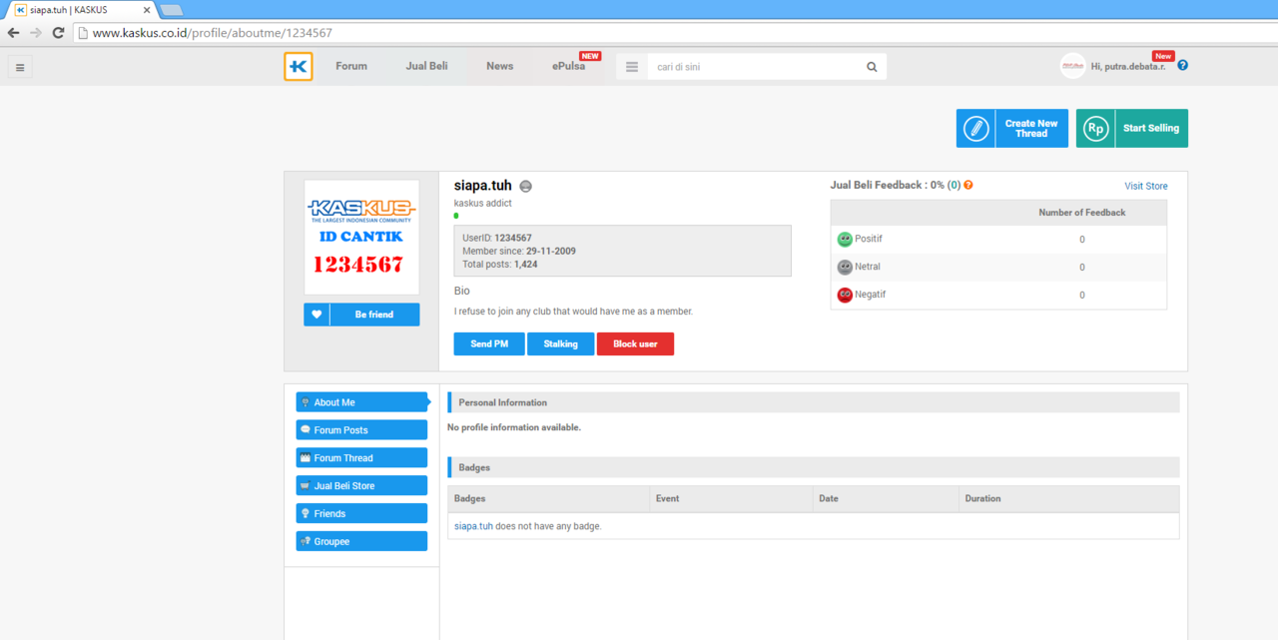Open the Forum menu
The image size is (1278, 640).
351,66
